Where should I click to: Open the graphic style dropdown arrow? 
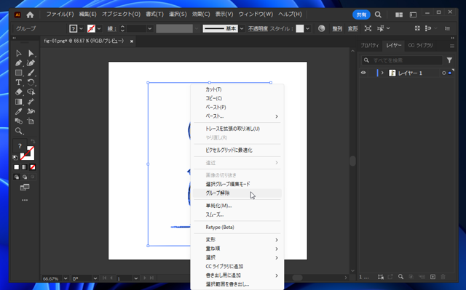307,28
